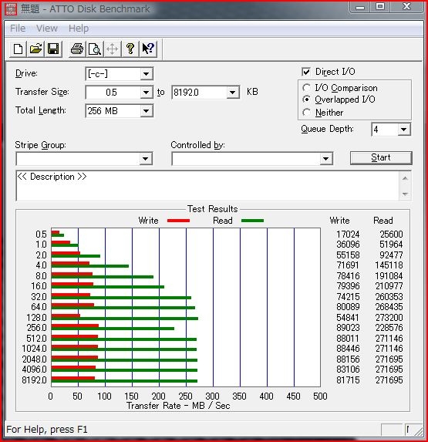Expand the Stripe Group dropdown
428x442 pixels.
point(146,159)
